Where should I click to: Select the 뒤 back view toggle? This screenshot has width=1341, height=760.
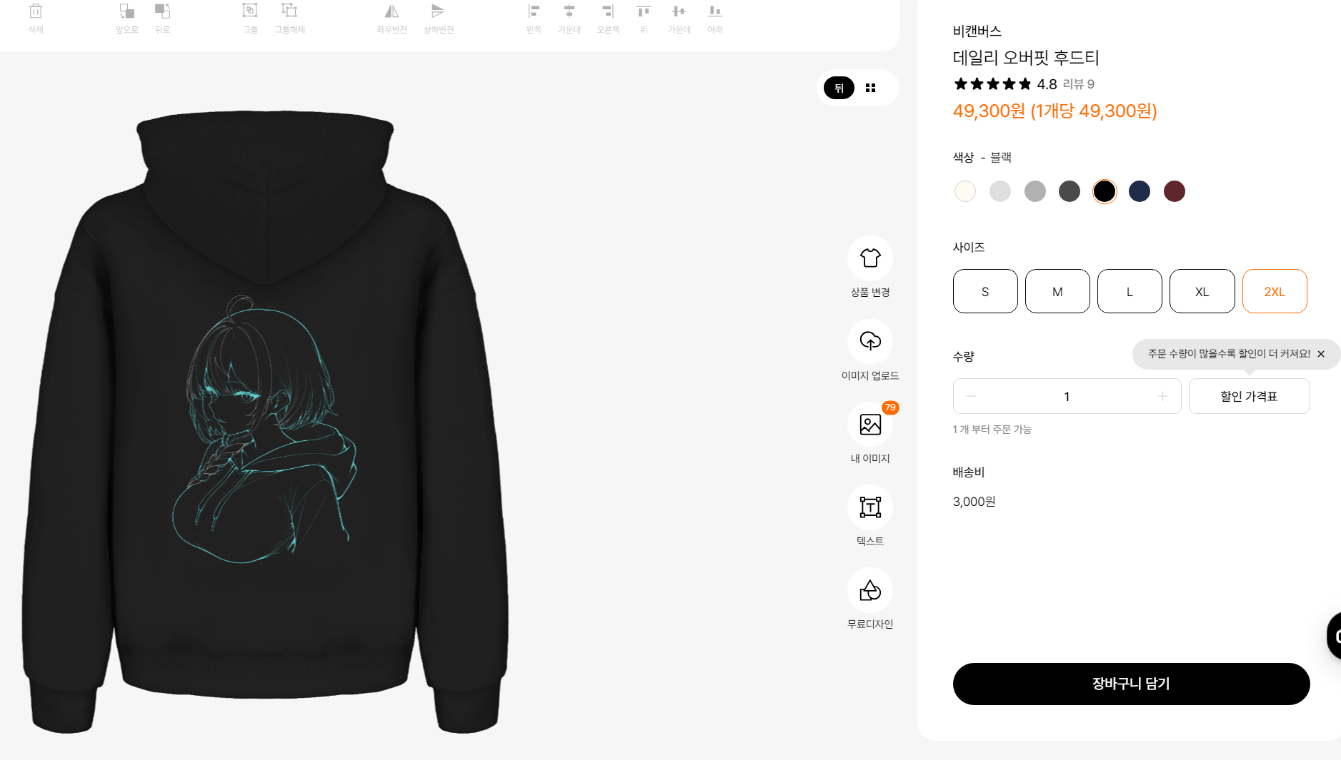(x=839, y=88)
